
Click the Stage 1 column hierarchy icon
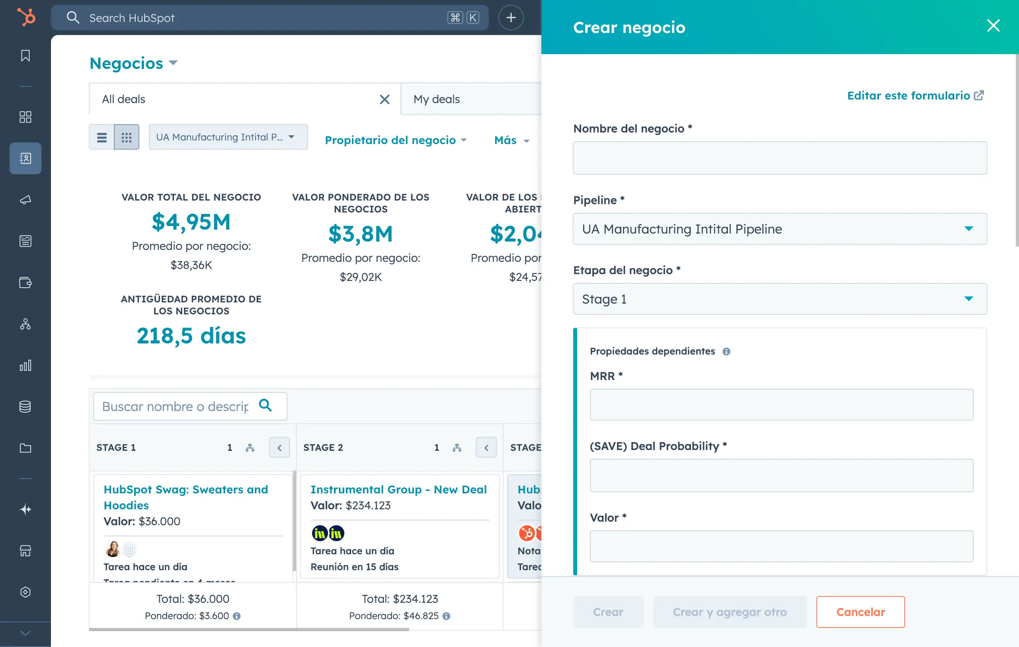click(x=250, y=448)
